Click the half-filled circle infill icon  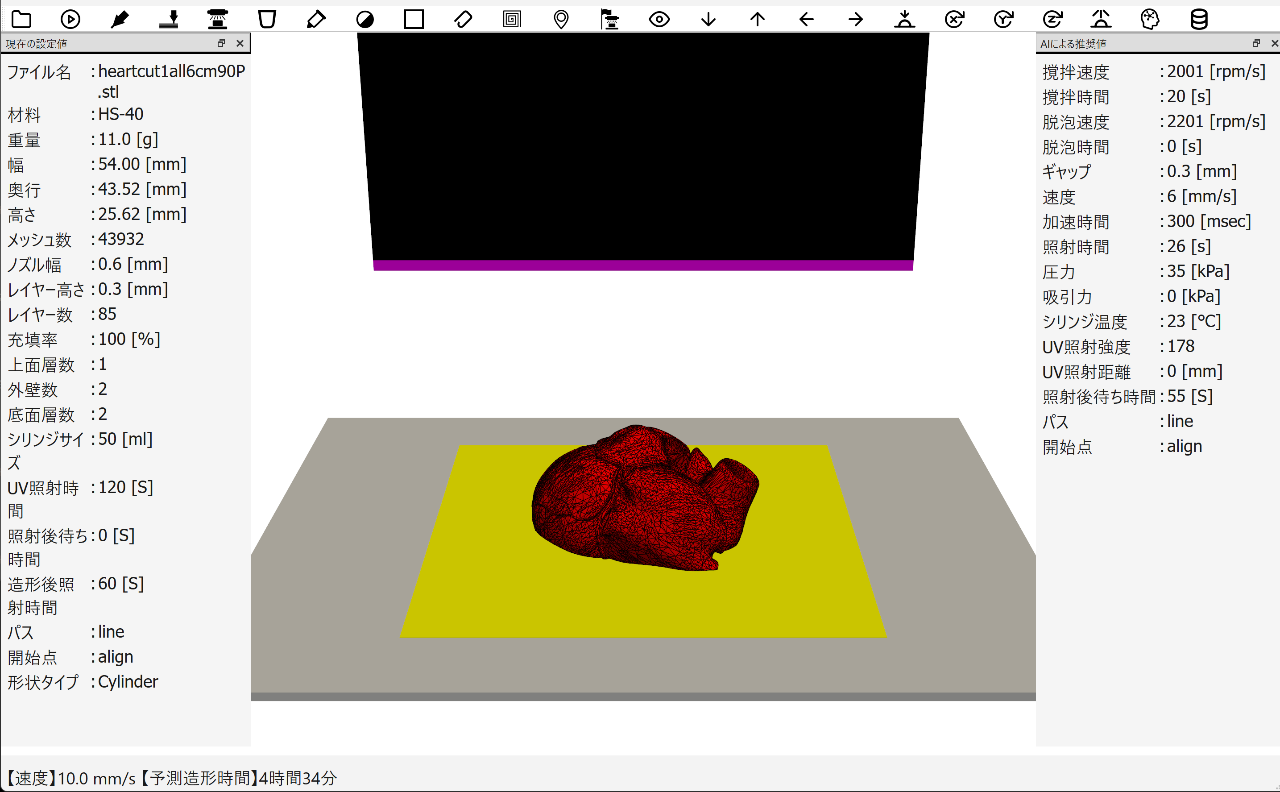(x=365, y=19)
